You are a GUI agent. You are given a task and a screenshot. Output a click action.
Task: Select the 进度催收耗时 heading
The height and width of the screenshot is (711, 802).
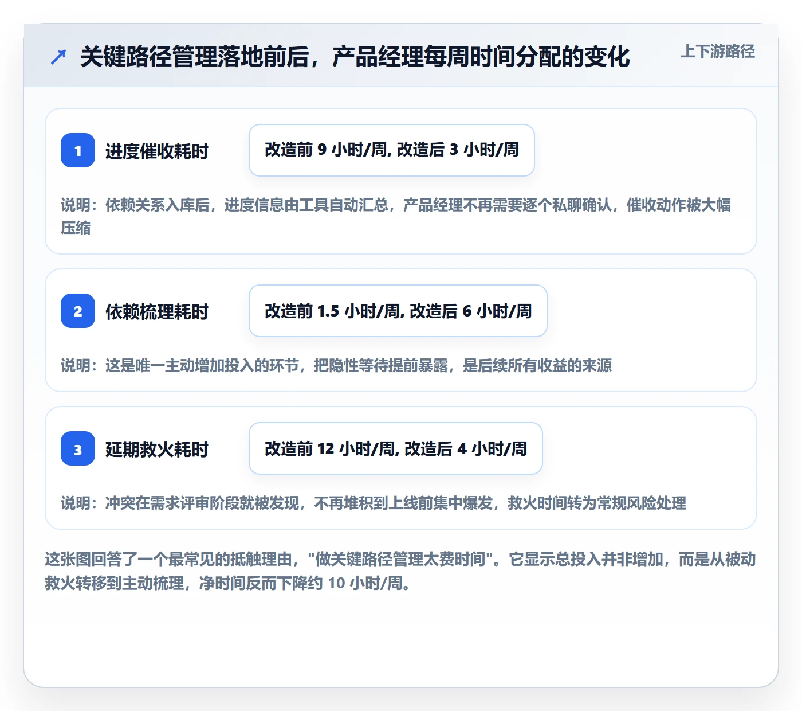157,151
